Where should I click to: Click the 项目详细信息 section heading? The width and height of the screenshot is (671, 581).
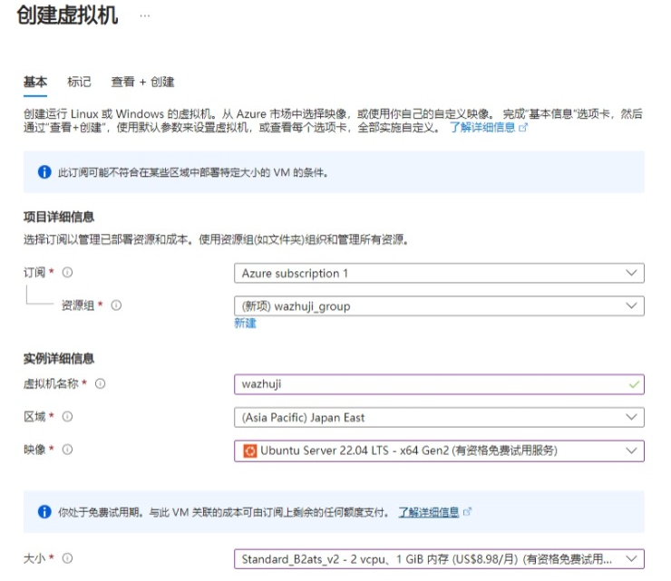coord(59,217)
